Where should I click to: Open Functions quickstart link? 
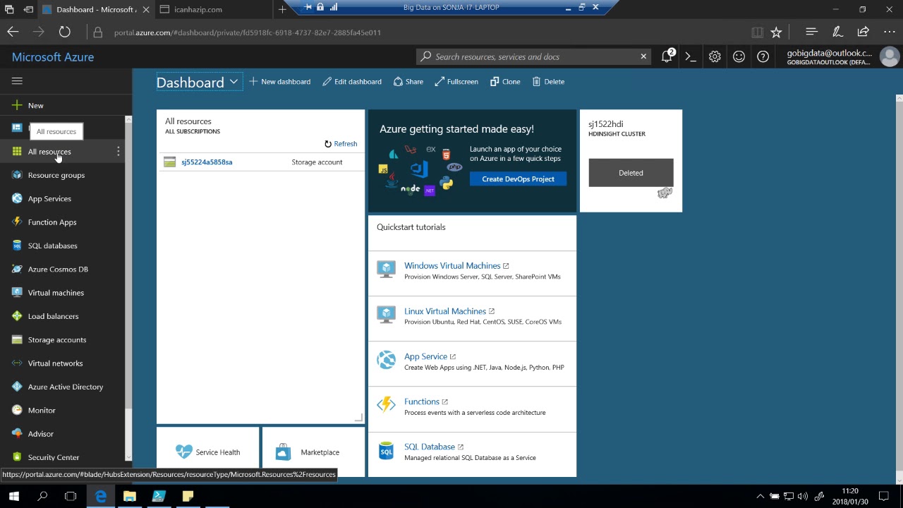(422, 401)
